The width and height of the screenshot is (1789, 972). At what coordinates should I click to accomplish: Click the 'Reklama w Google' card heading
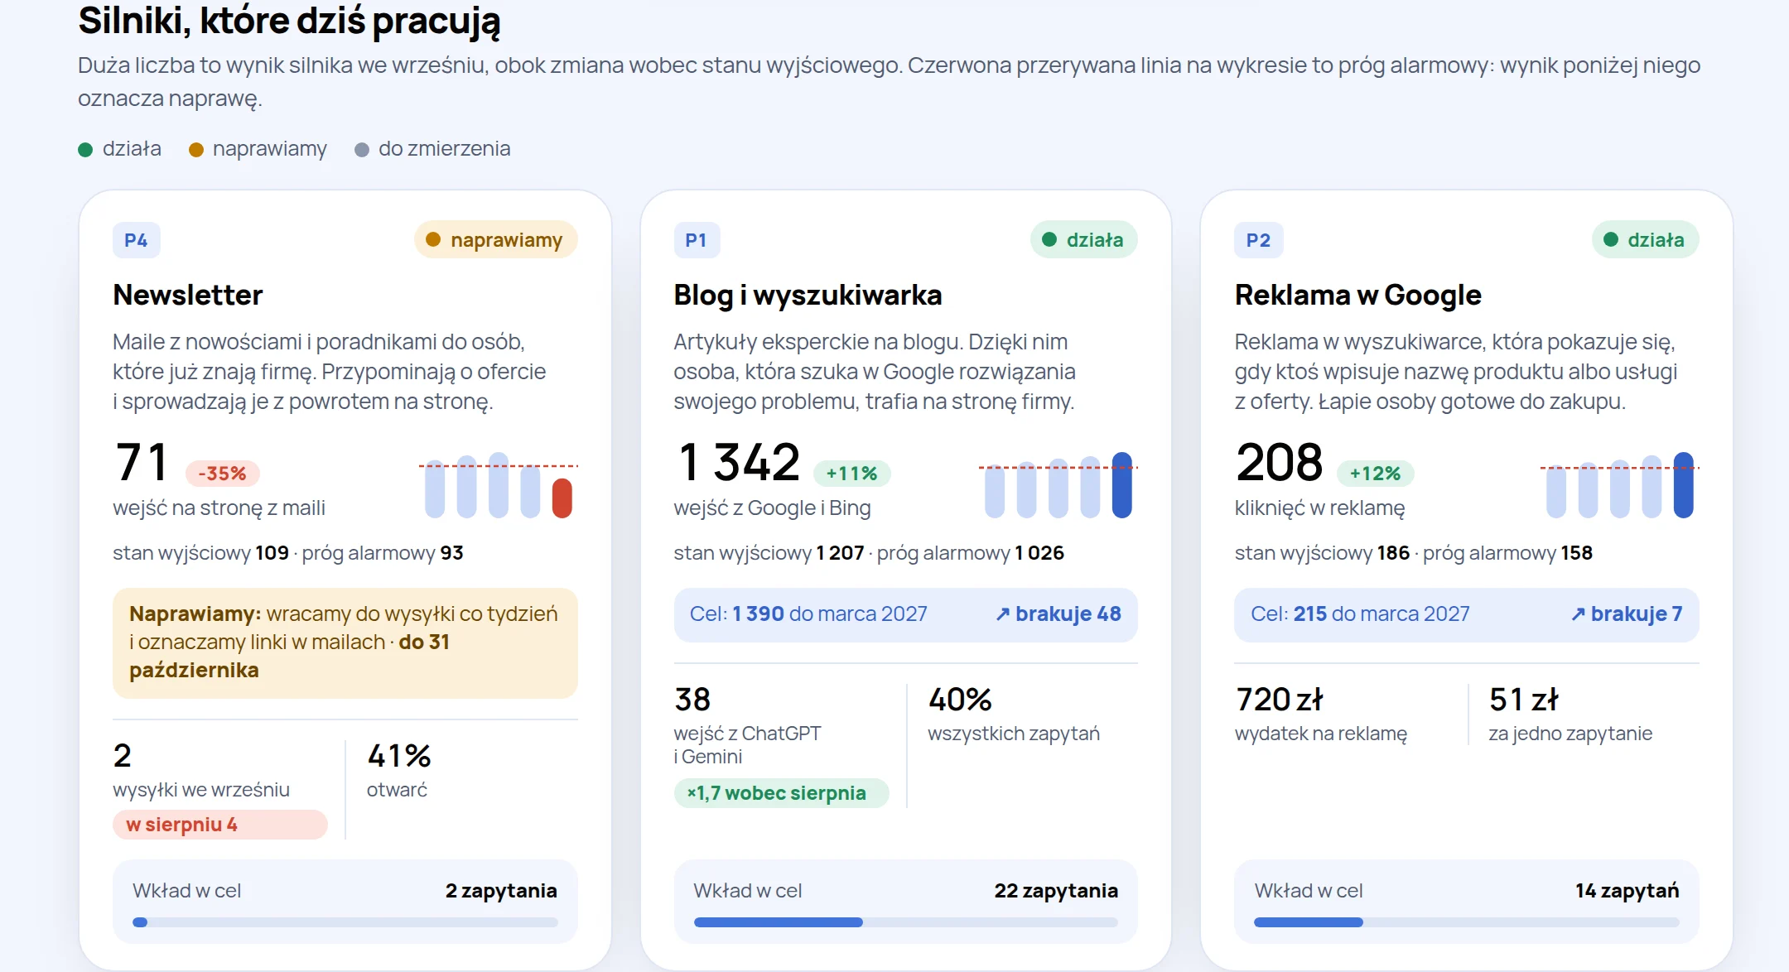coord(1358,296)
